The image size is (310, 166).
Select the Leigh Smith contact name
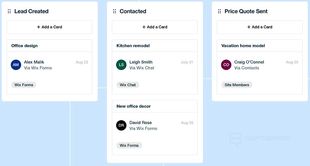141,62
